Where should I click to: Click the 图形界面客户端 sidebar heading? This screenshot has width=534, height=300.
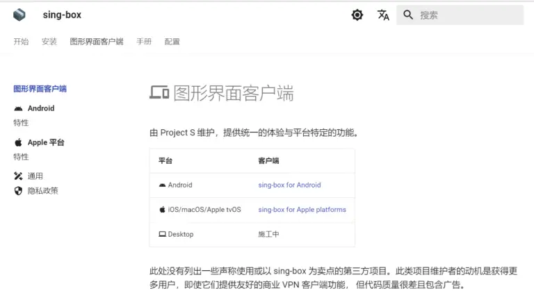[x=40, y=89]
